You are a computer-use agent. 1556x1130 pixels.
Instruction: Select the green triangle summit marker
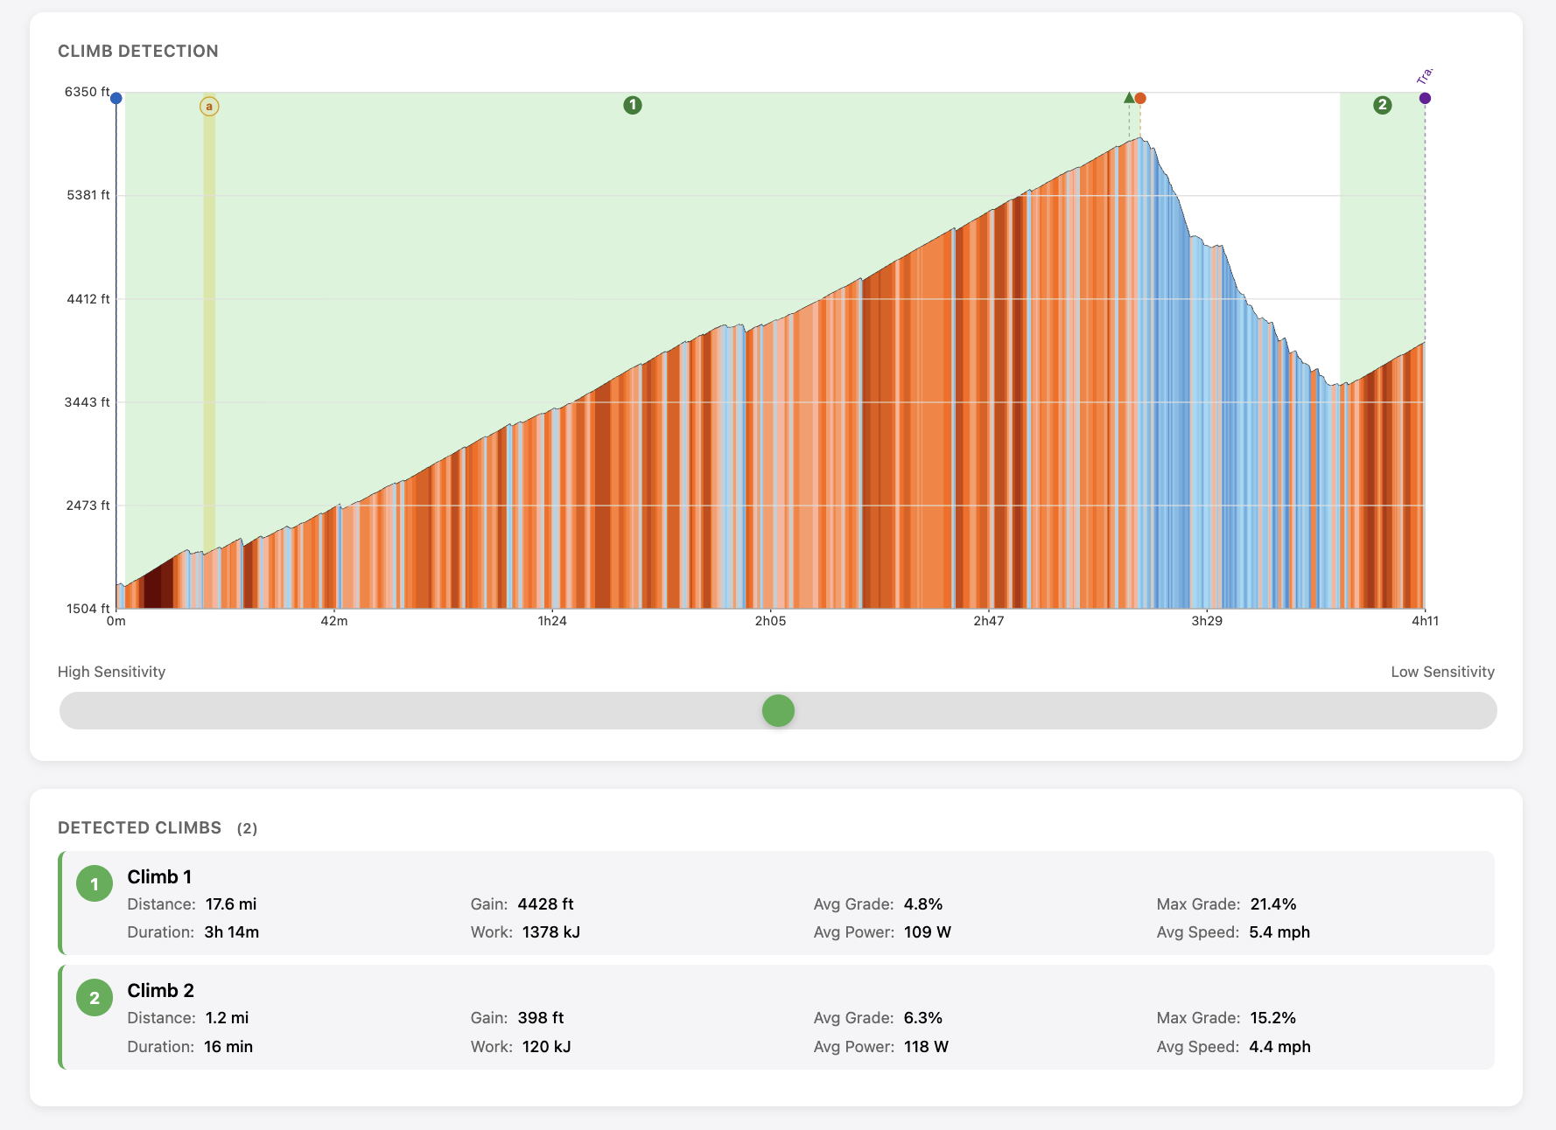(x=1127, y=98)
